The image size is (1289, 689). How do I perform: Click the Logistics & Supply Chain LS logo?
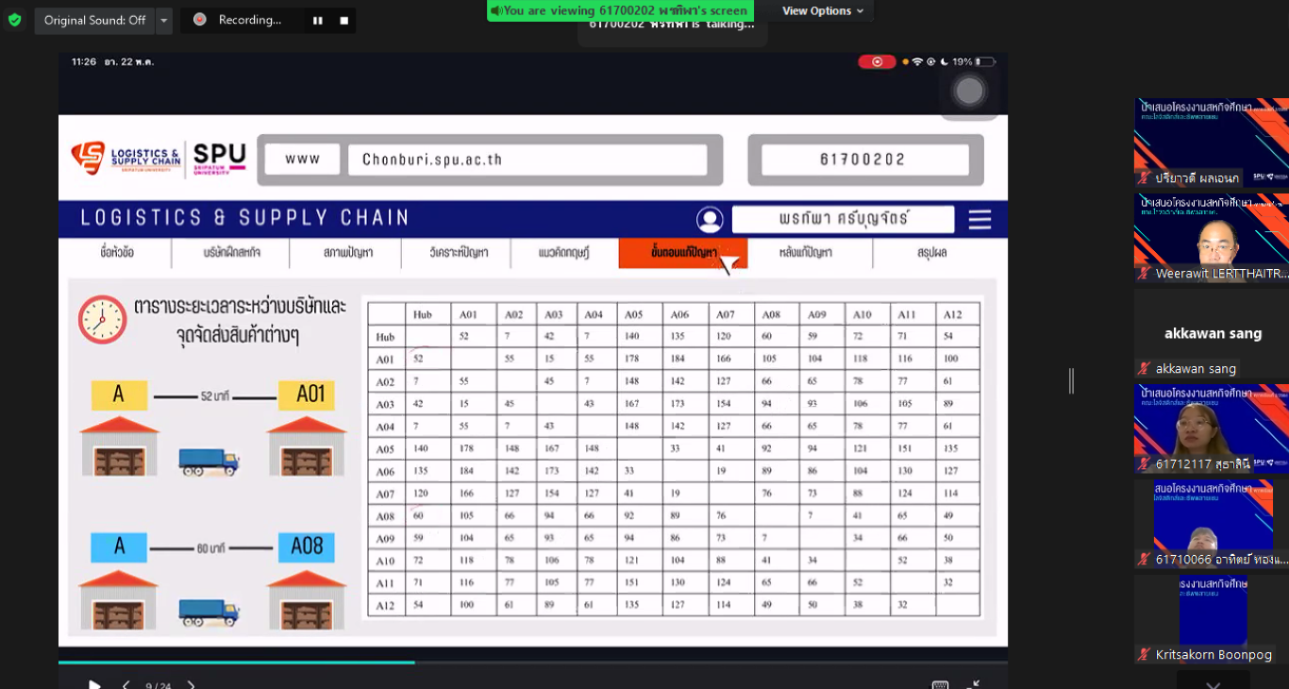coord(126,158)
